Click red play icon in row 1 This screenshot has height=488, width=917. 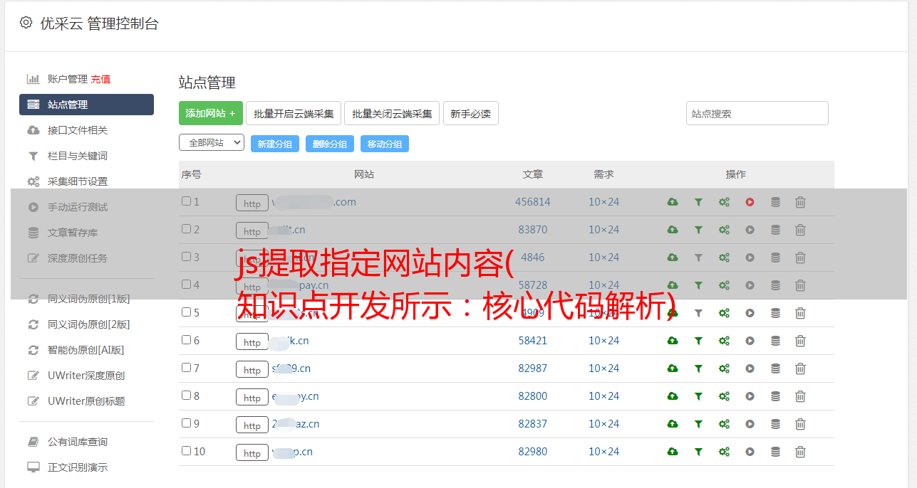[750, 202]
